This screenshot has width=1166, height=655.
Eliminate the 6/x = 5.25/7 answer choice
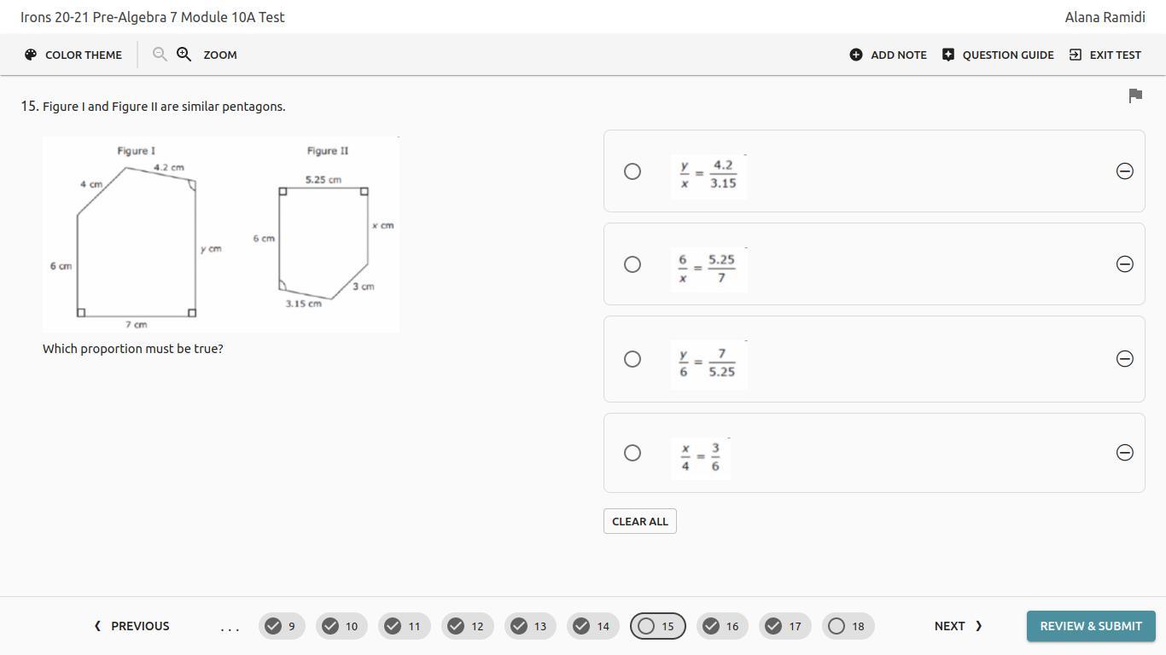click(1124, 264)
